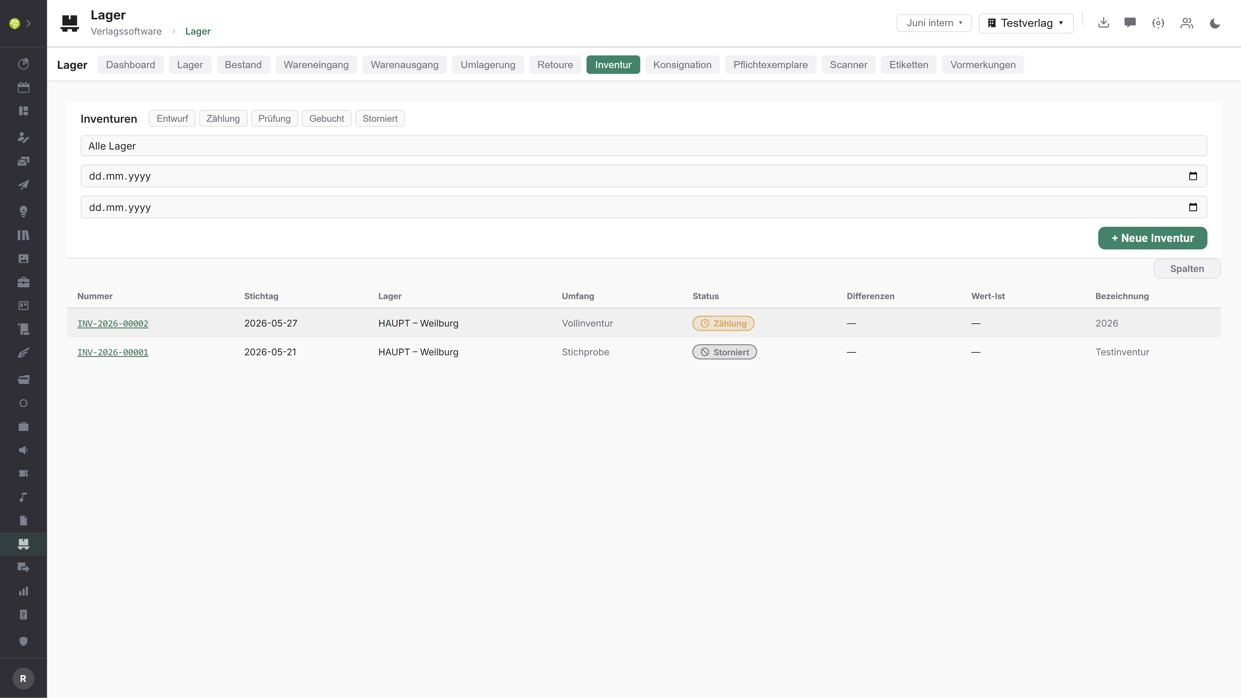Open the toolbox briefcase sidebar icon
Image resolution: width=1241 pixels, height=698 pixels.
tap(23, 282)
